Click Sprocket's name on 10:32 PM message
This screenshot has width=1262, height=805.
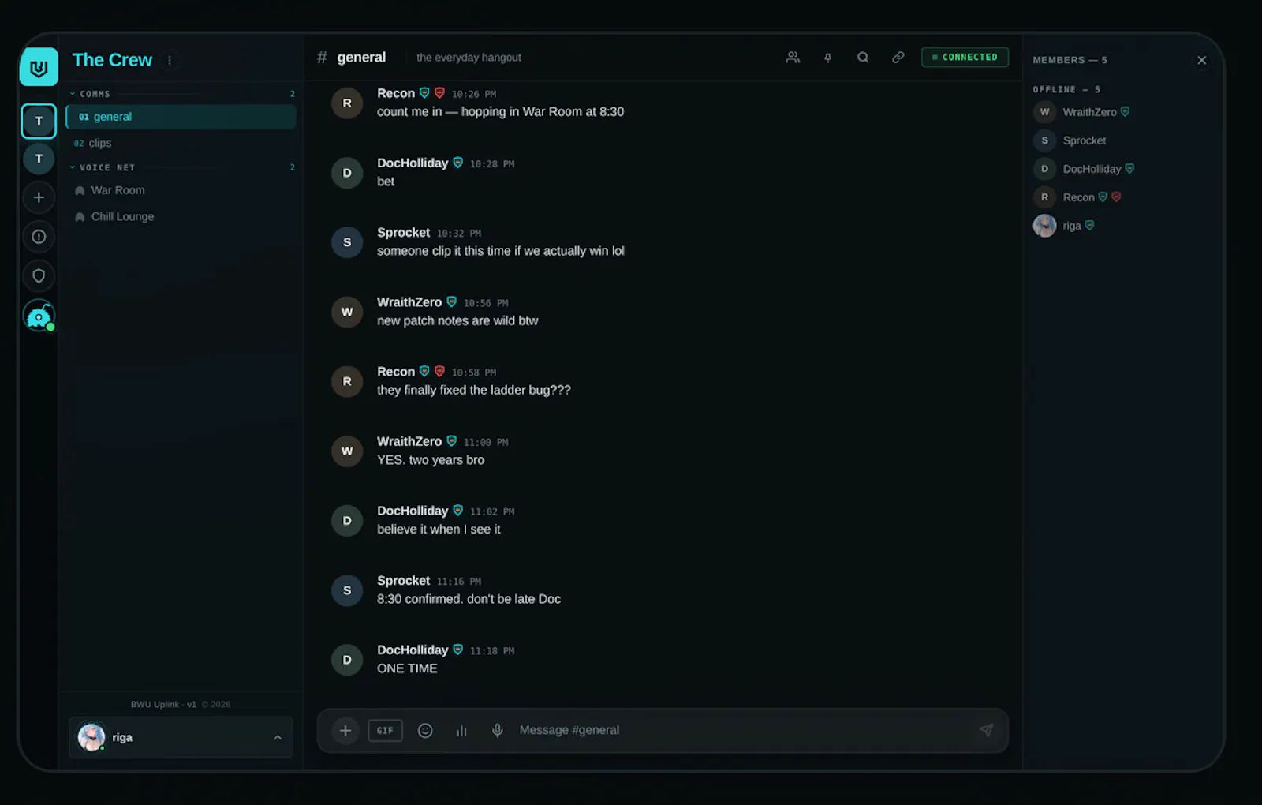coord(403,233)
